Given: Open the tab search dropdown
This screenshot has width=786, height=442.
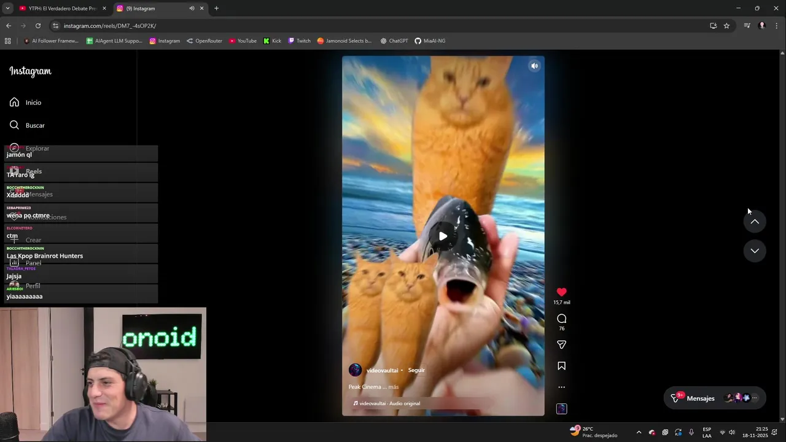Looking at the screenshot, I should [x=7, y=9].
